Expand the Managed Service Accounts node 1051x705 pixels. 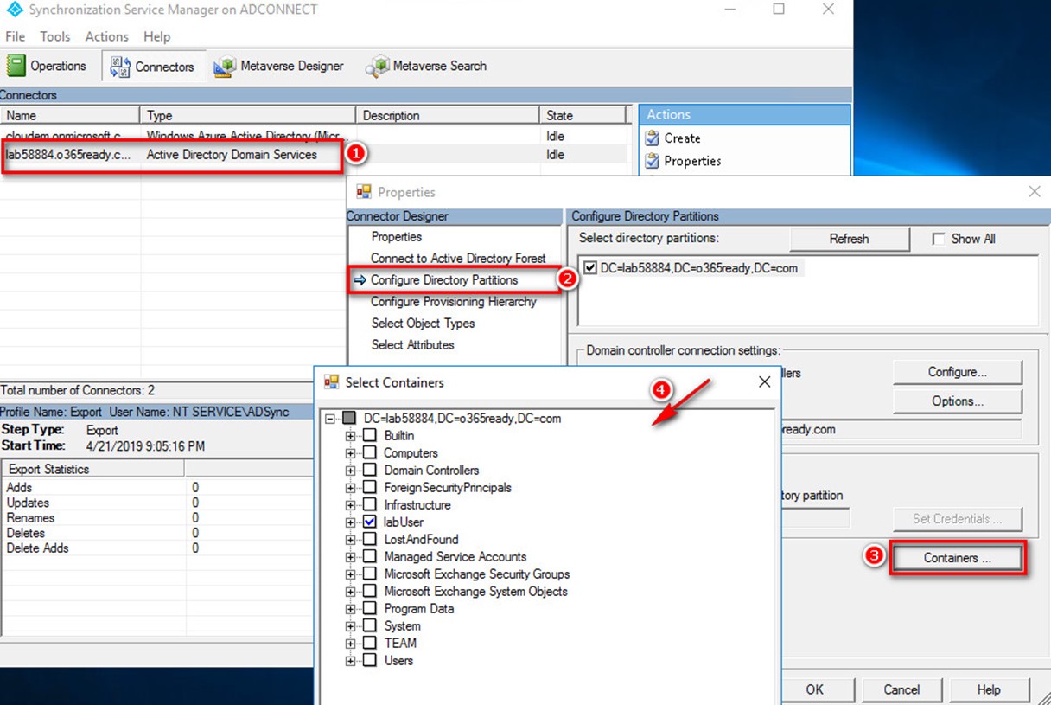tap(350, 557)
